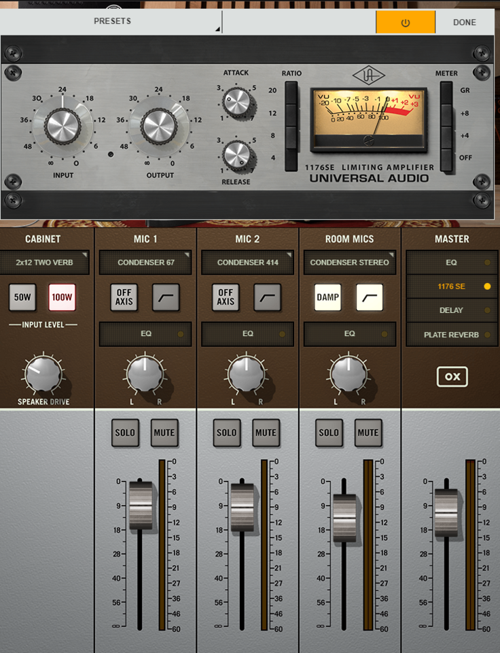The width and height of the screenshot is (500, 653).
Task: Click the OX logo button
Action: (452, 376)
